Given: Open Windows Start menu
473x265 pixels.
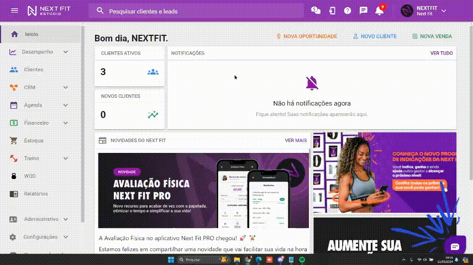Looking at the screenshot, I should [x=171, y=259].
